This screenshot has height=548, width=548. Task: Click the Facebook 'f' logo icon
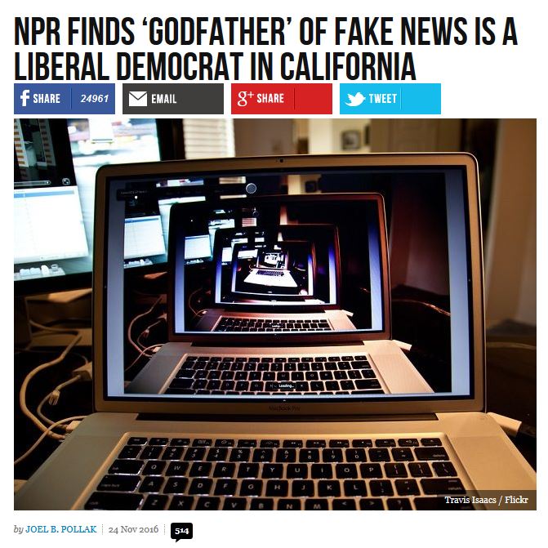pos(25,98)
